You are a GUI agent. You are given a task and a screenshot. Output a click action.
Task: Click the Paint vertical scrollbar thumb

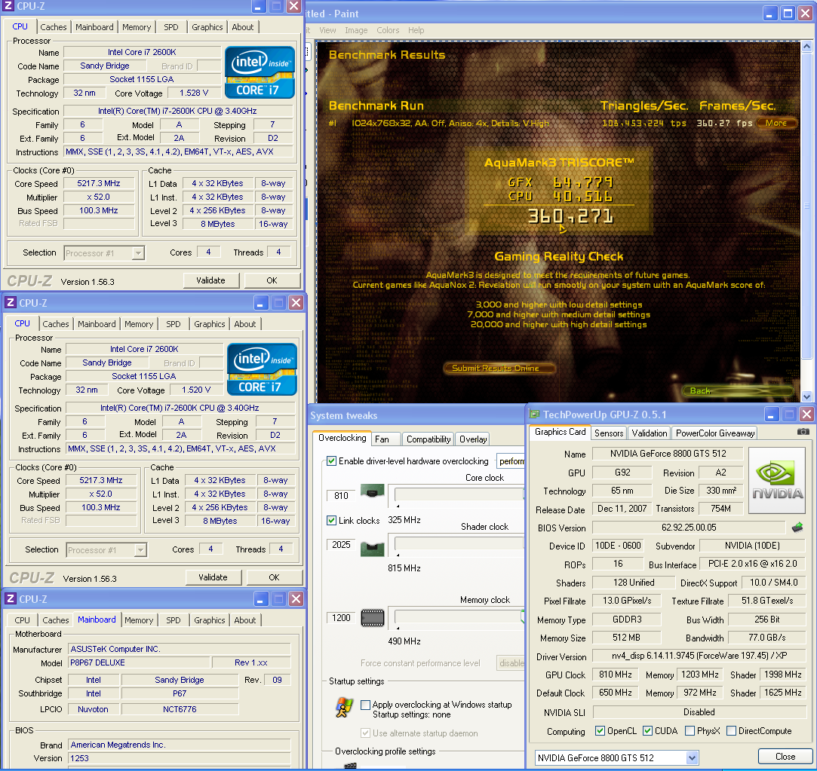point(806,206)
